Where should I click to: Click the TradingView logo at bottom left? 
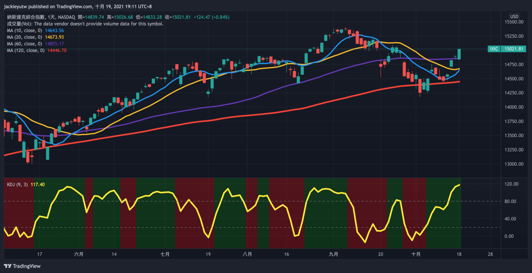pyautogui.click(x=22, y=266)
